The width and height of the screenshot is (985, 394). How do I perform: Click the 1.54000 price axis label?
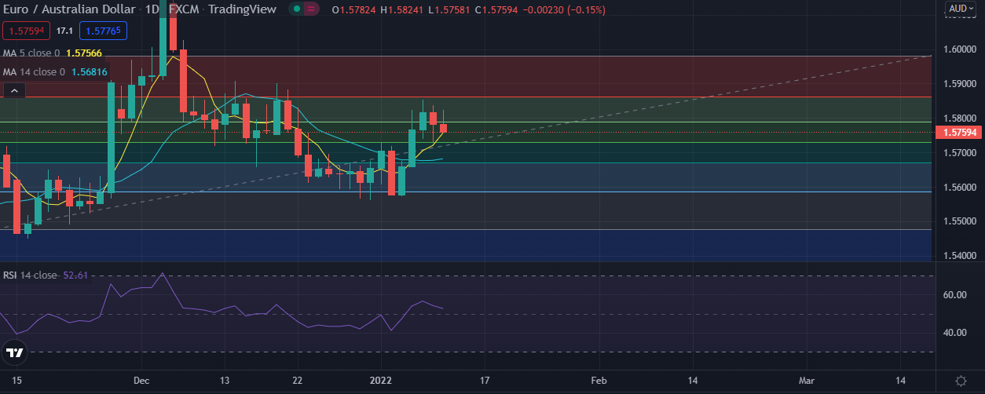(961, 256)
